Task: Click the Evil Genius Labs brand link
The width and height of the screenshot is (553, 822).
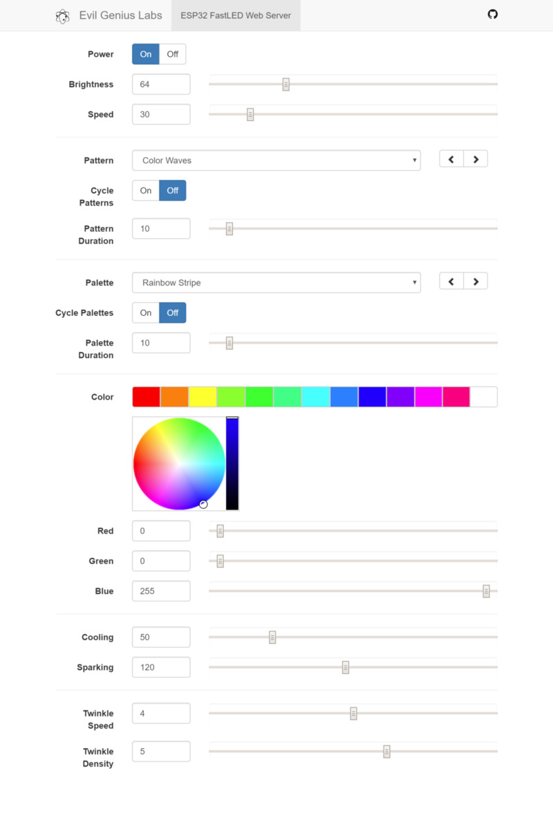Action: click(120, 15)
